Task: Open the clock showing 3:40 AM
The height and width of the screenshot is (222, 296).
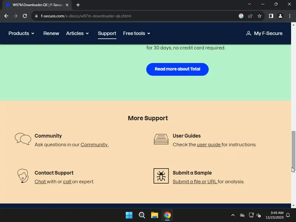Action: coord(275,215)
